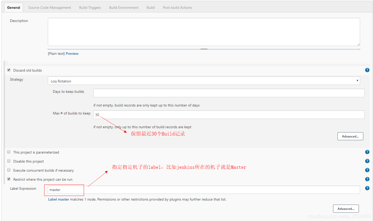Select the Build Environment tab
373x221 pixels.
pyautogui.click(x=124, y=7)
